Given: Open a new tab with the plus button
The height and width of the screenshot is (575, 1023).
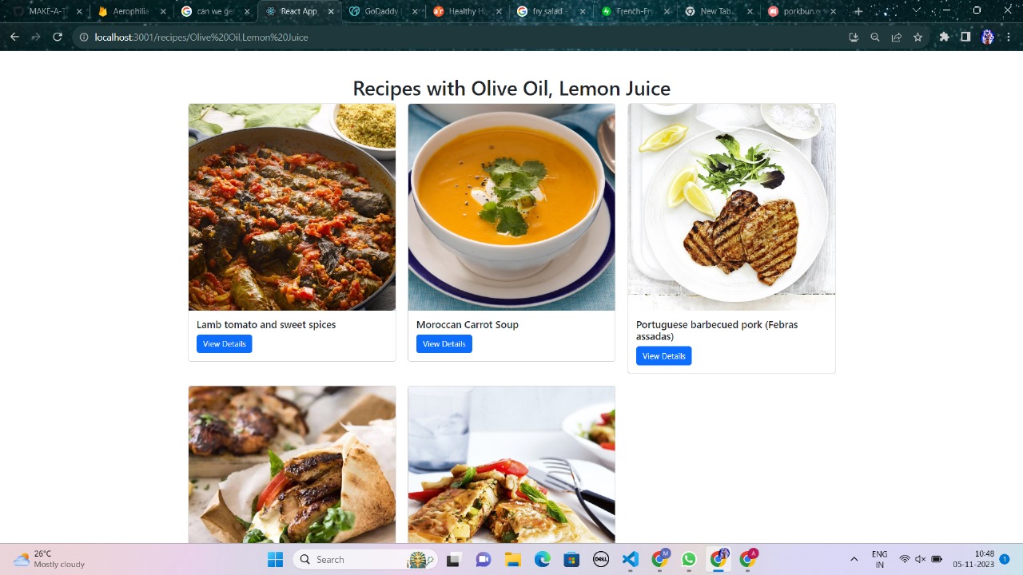Looking at the screenshot, I should click(858, 11).
